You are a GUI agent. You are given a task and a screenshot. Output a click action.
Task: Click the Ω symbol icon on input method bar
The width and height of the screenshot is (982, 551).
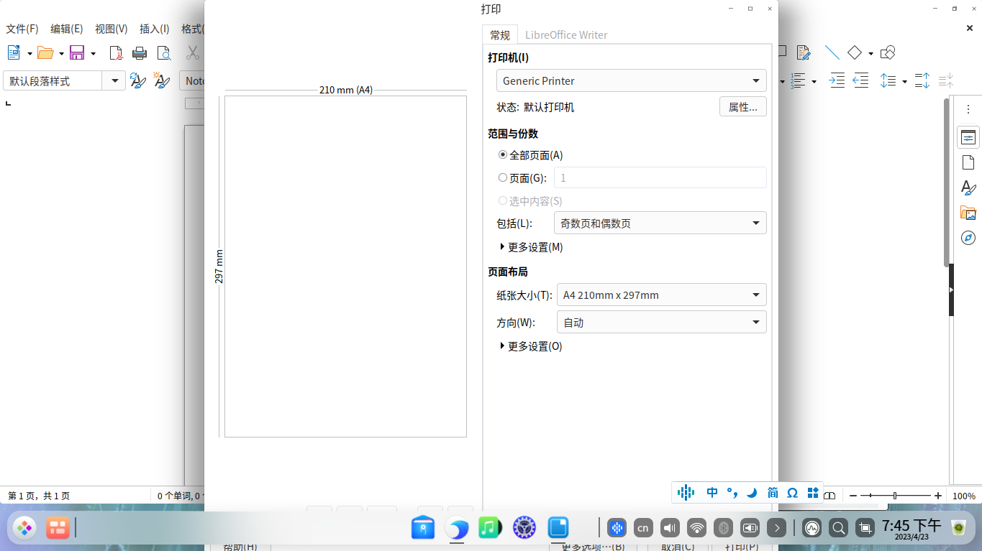tap(792, 493)
